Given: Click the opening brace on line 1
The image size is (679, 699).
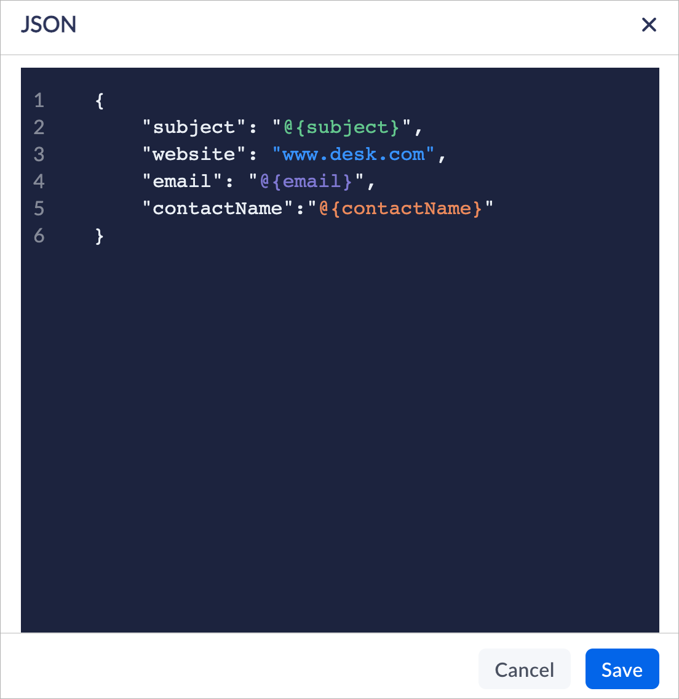Looking at the screenshot, I should pos(100,101).
